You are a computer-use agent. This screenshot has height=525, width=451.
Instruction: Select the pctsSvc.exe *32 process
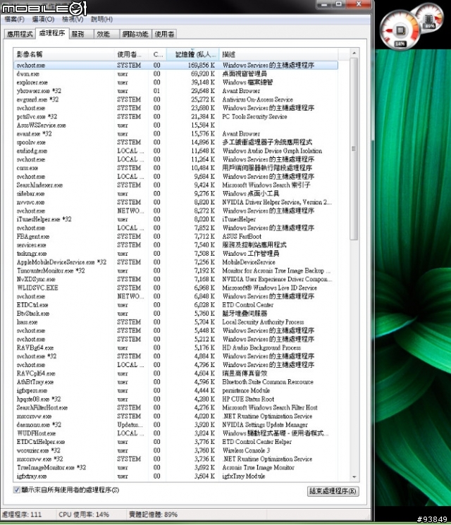(x=175, y=116)
